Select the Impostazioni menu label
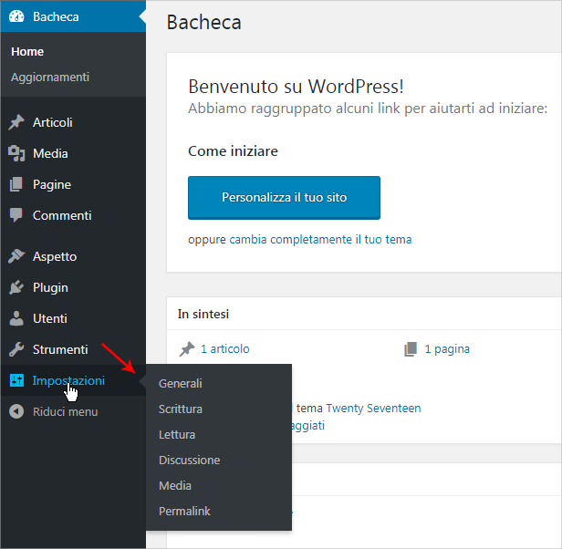The height and width of the screenshot is (549, 562). tap(68, 380)
